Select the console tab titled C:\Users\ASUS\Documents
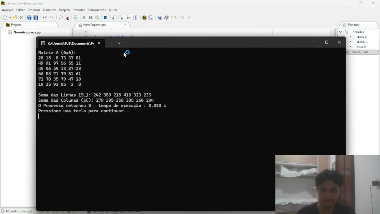This screenshot has height=214, width=380. tap(71, 43)
